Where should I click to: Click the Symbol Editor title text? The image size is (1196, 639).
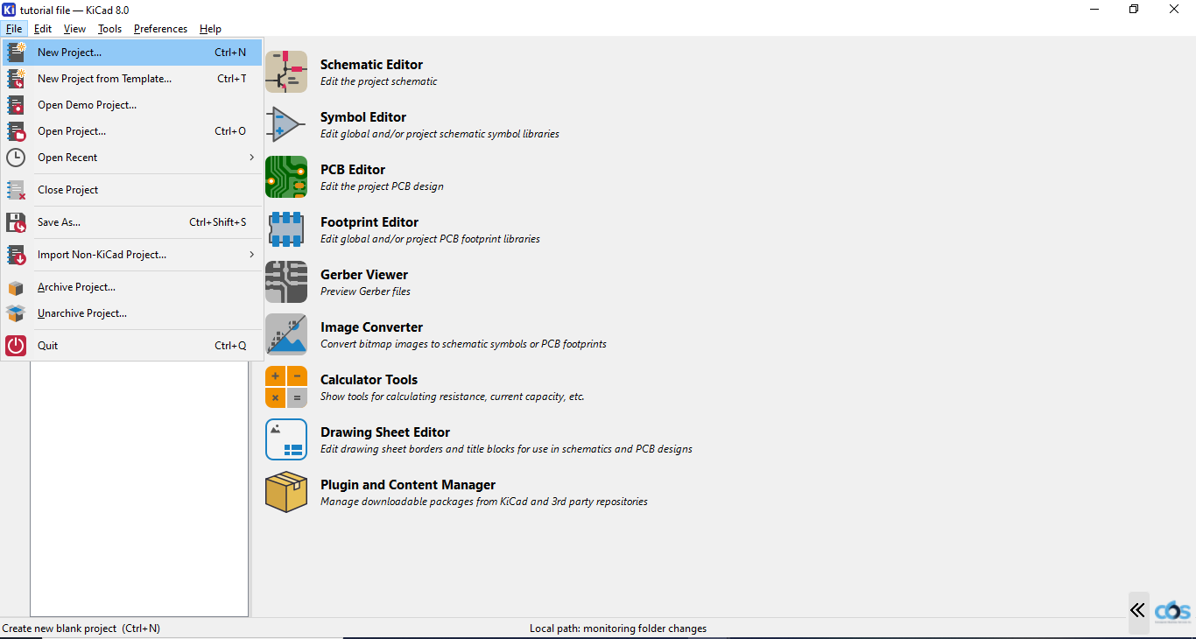[363, 117]
